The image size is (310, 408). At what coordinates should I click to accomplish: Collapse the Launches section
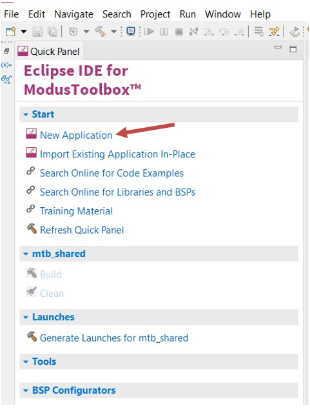(x=26, y=317)
